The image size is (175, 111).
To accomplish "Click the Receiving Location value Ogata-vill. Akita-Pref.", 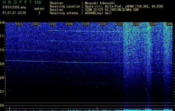I will [x=104, y=6].
